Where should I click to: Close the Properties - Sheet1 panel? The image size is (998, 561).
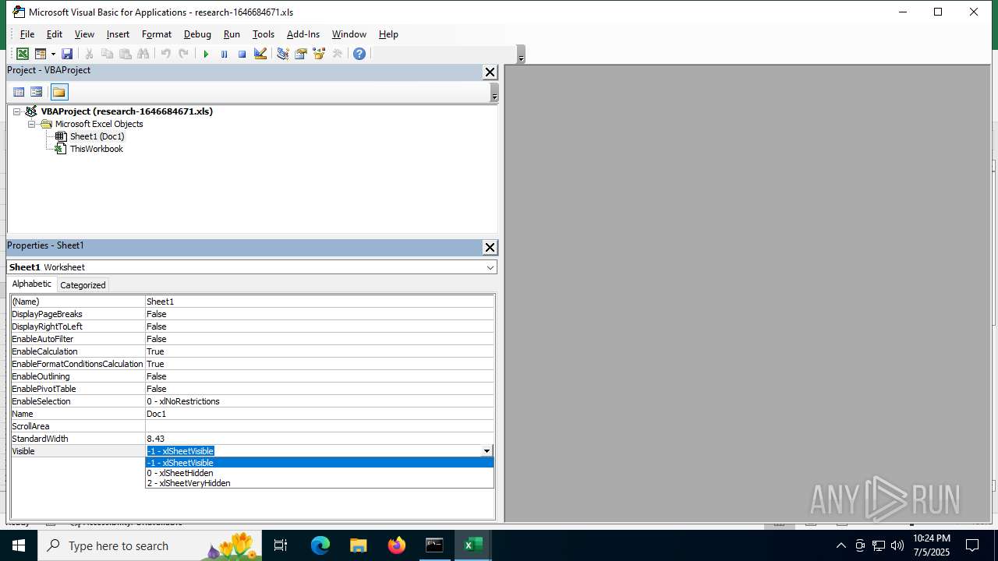(x=490, y=247)
